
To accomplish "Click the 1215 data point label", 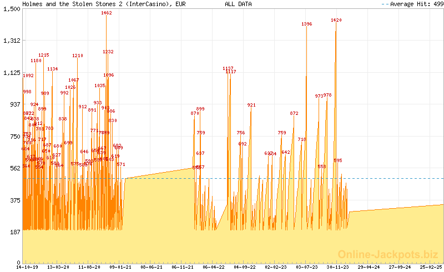I will pos(44,55).
